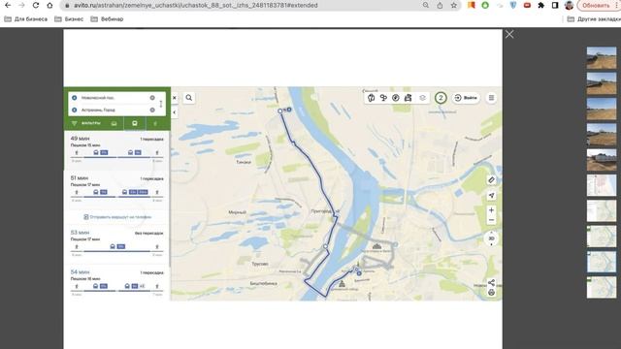Click the Мирный label on map
Viewport: 621px width, 349px height.
click(x=237, y=212)
